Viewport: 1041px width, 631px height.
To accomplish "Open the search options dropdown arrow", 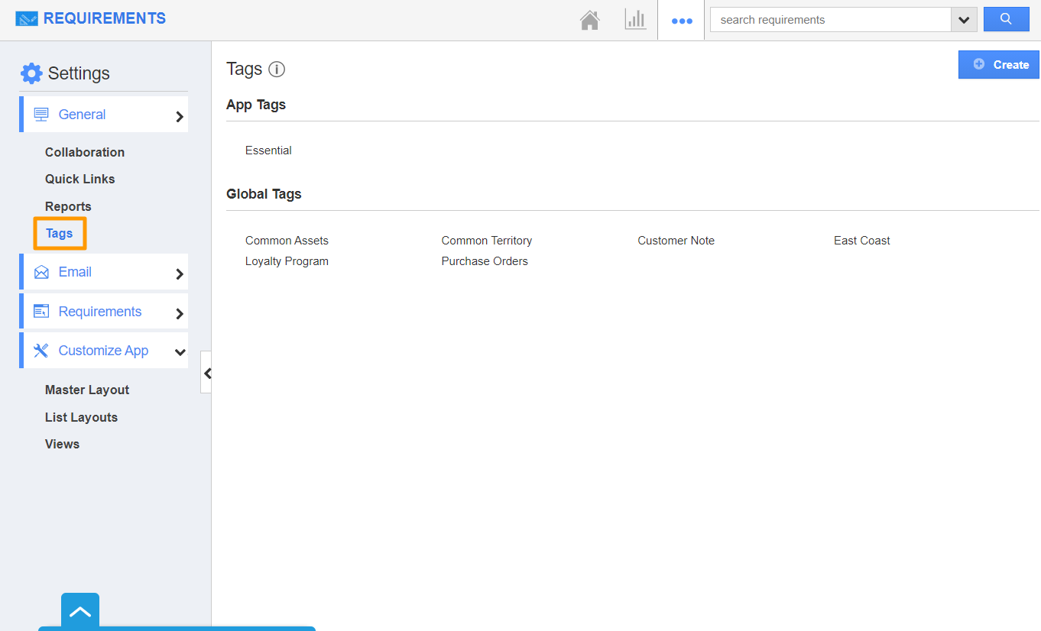I will click(964, 20).
